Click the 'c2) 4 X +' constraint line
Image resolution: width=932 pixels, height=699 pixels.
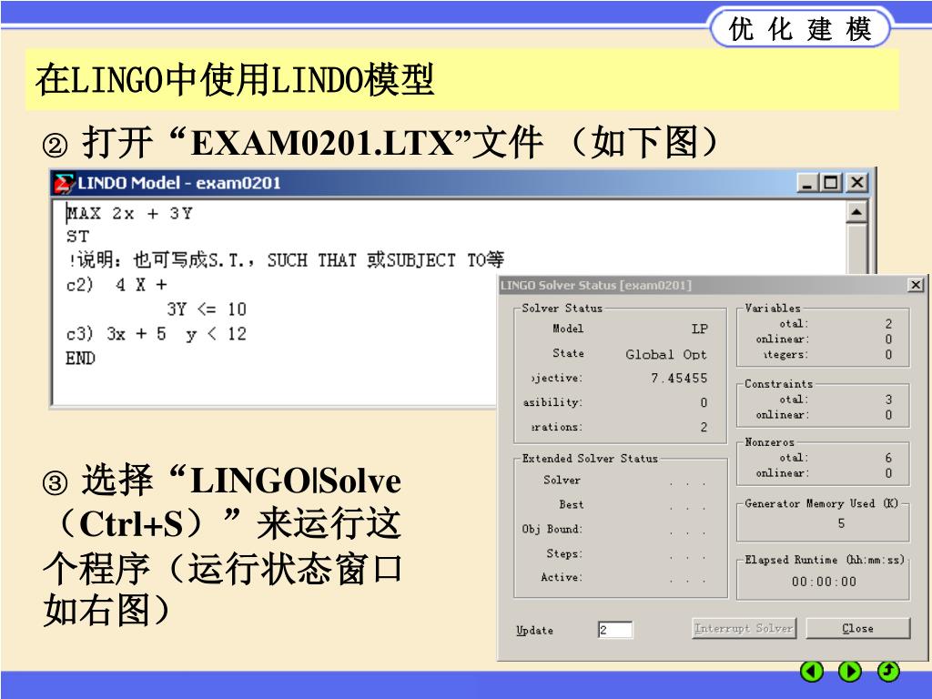point(116,285)
